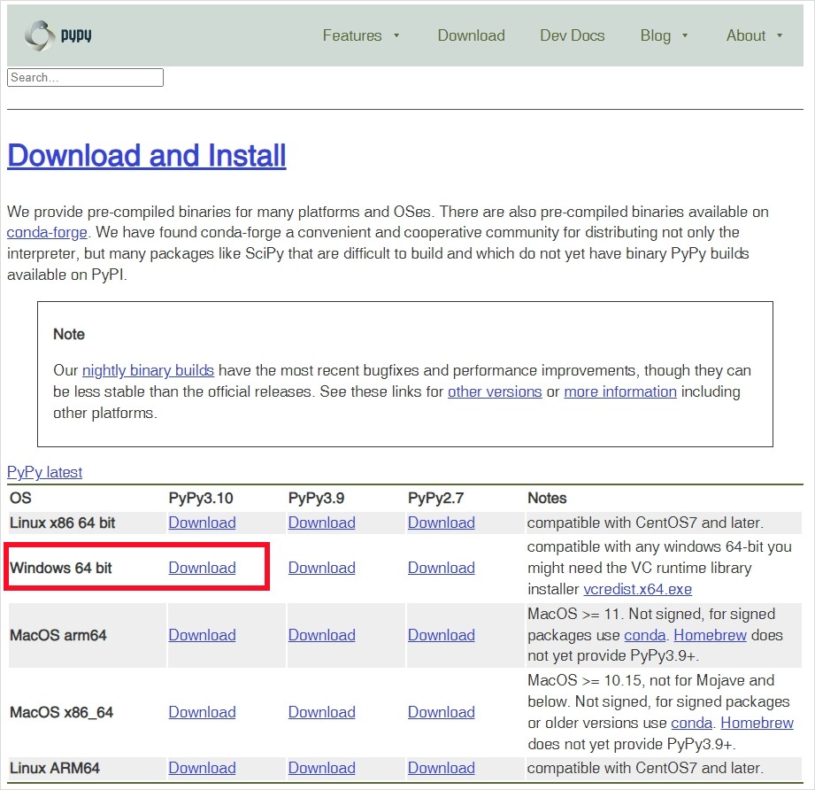Image resolution: width=815 pixels, height=790 pixels.
Task: Expand the About dropdown arrow
Action: (x=780, y=36)
